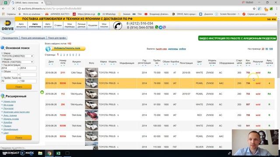Stop page loading with X button
The width and height of the screenshot is (280, 157).
click(x=14, y=9)
